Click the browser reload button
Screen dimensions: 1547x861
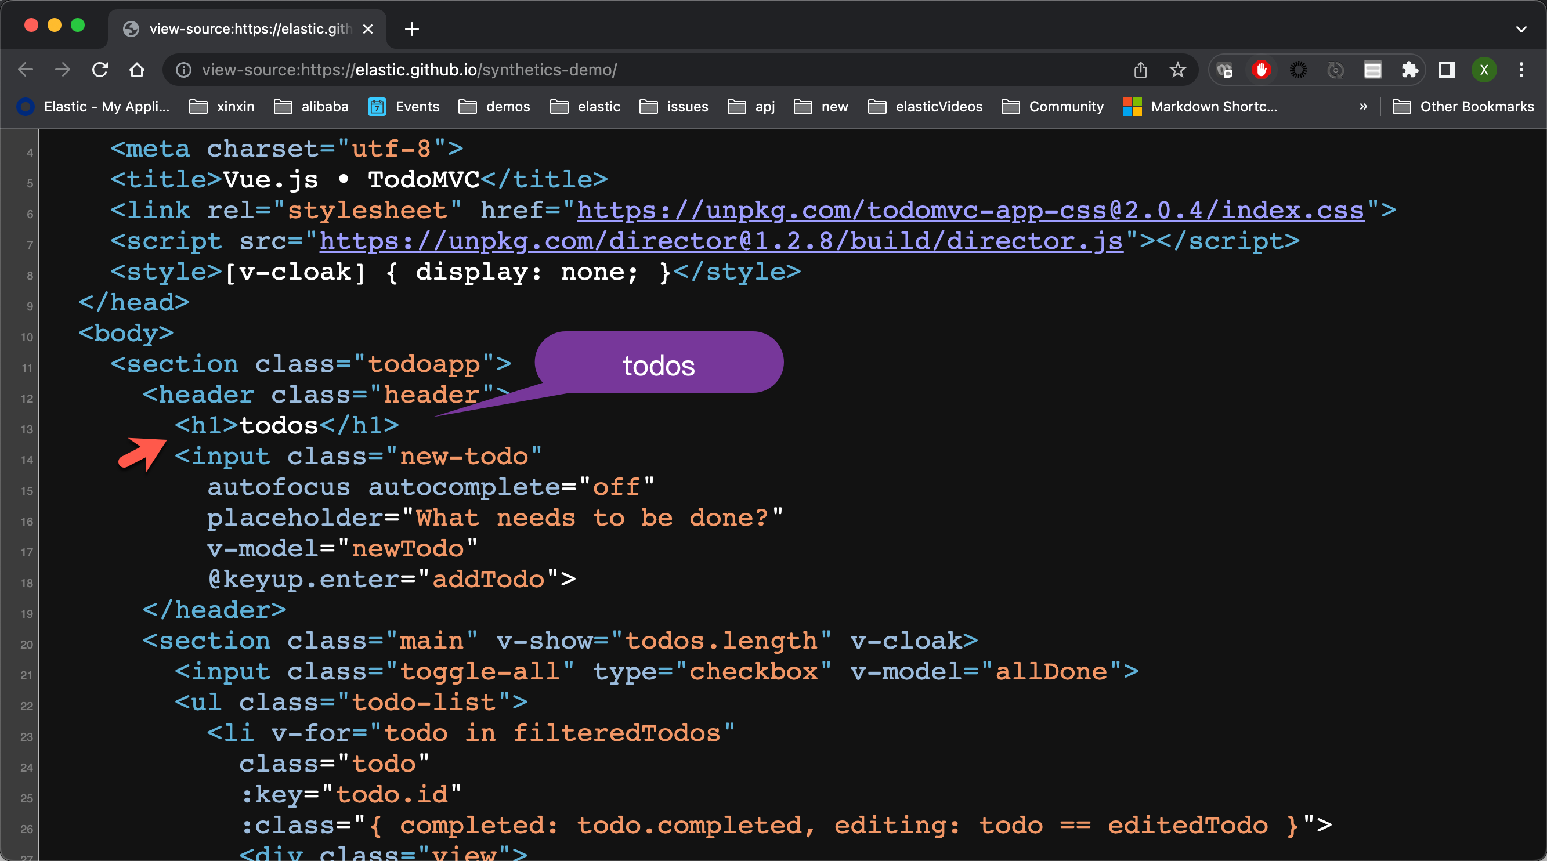[x=100, y=70]
